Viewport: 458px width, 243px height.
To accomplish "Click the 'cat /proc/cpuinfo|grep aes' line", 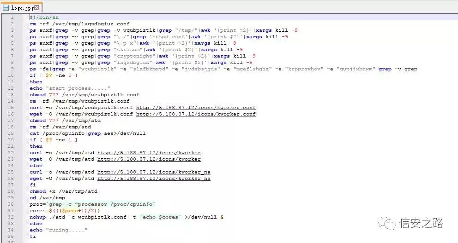I will (87, 133).
